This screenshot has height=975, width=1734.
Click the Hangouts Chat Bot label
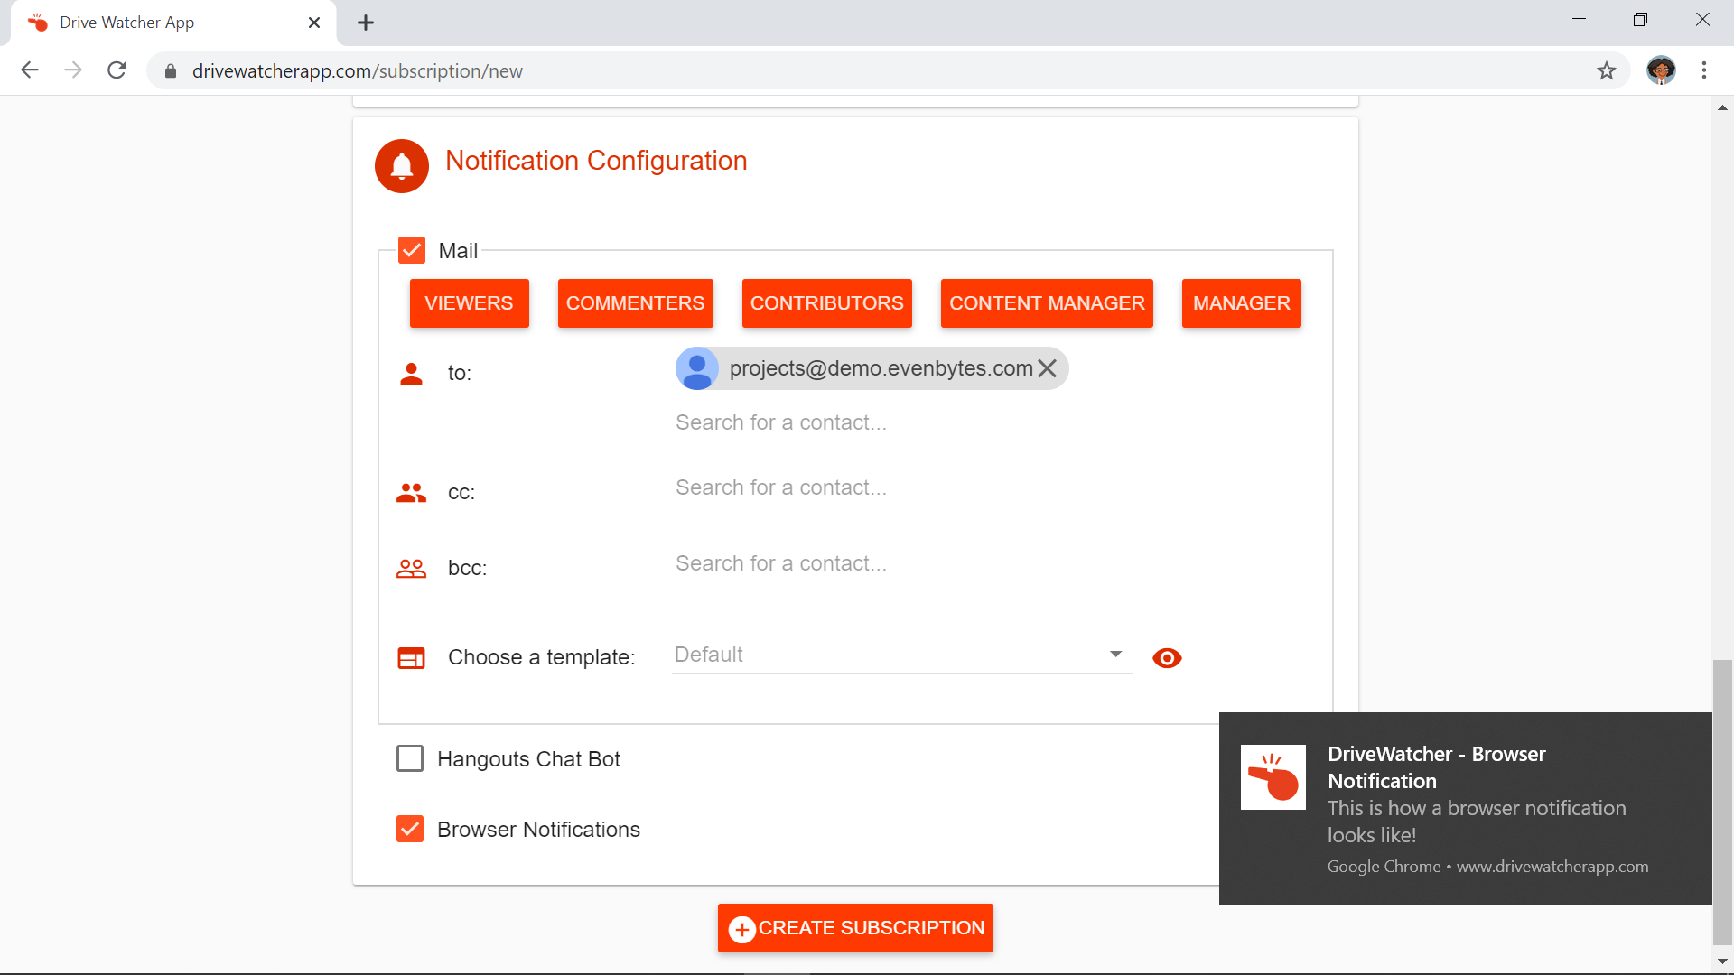[x=528, y=759]
